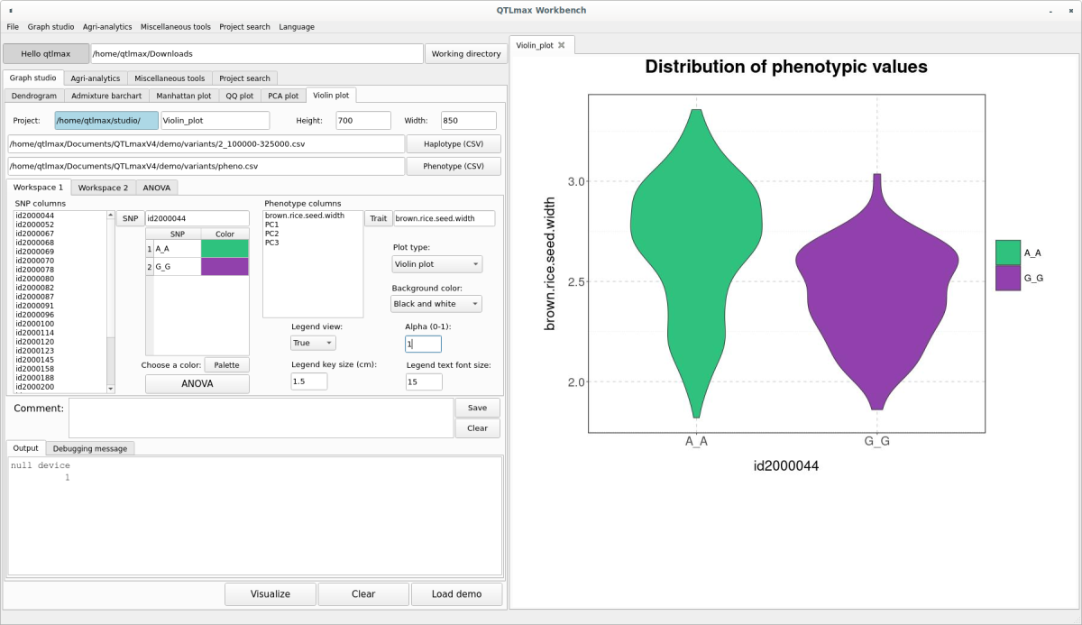Click the Visualize button
Viewport: 1082px width, 625px height.
pyautogui.click(x=270, y=594)
